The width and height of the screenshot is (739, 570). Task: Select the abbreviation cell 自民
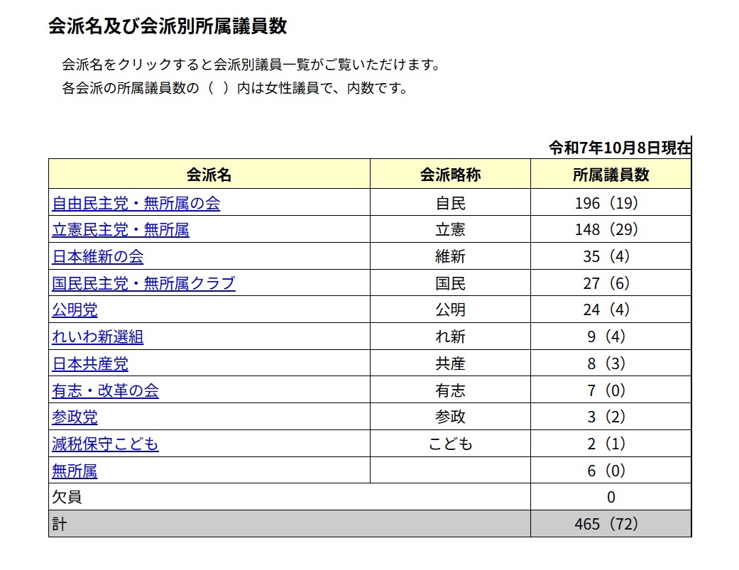point(451,203)
